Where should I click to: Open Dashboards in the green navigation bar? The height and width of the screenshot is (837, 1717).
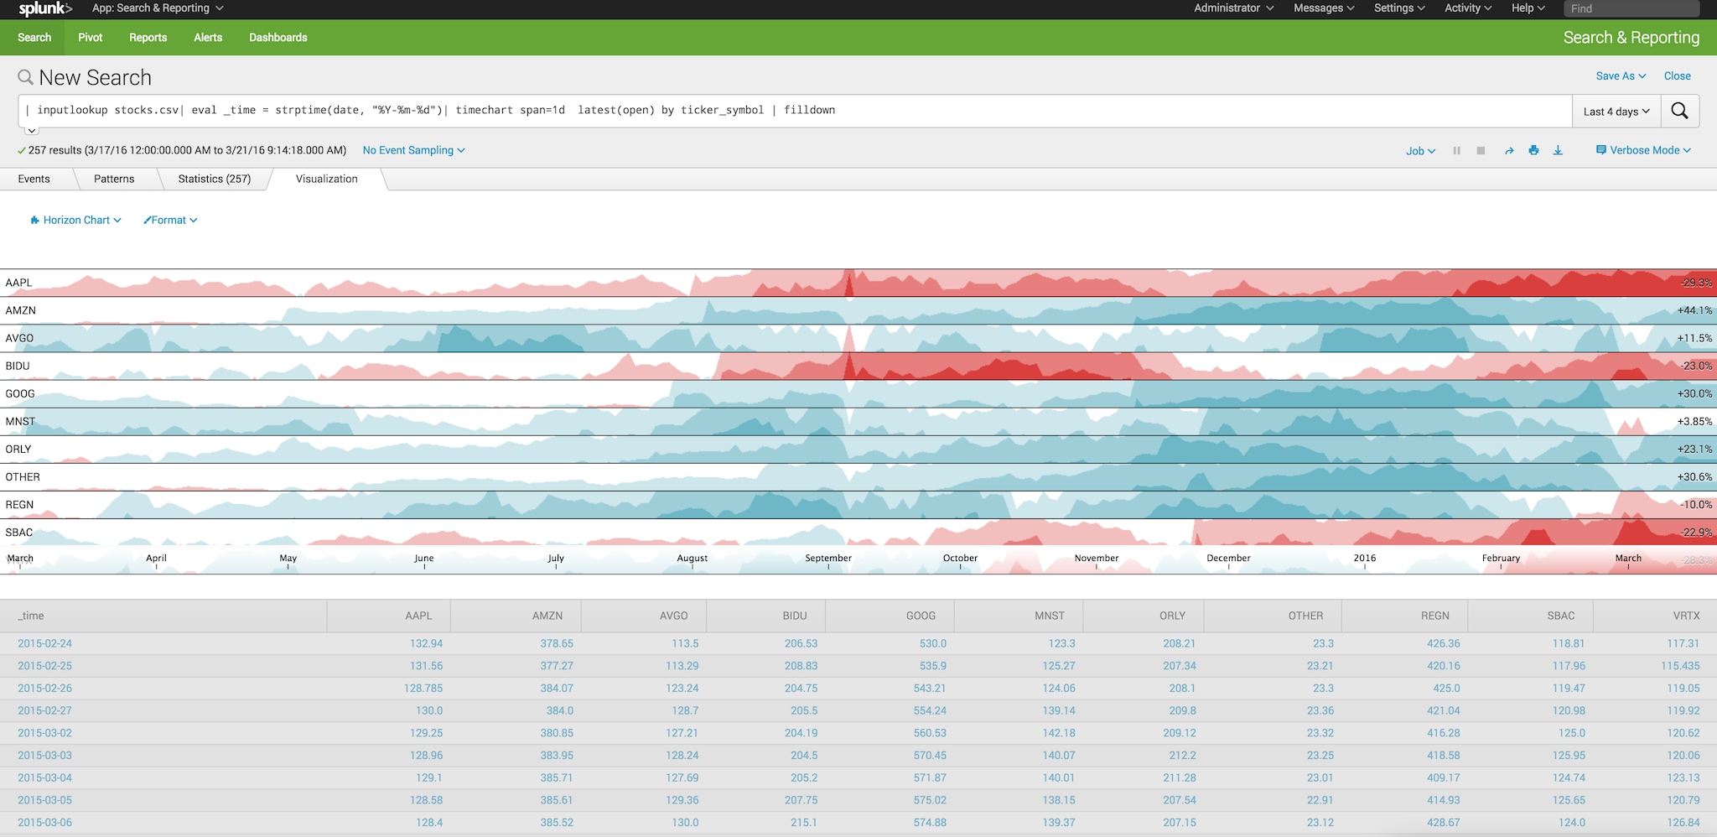coord(278,38)
